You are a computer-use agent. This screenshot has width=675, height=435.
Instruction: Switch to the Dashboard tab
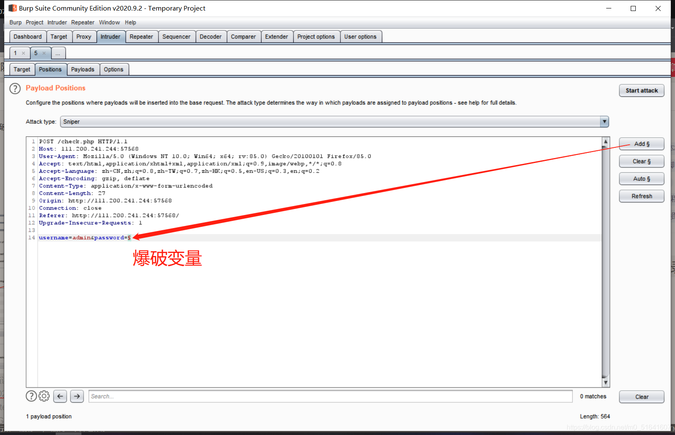(x=27, y=37)
